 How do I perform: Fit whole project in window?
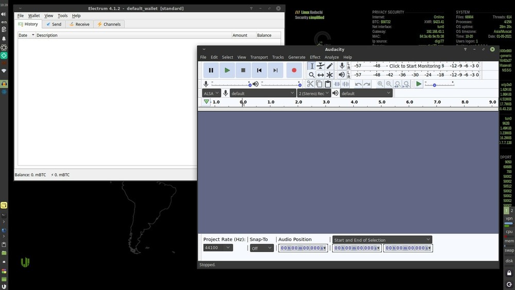click(x=406, y=84)
